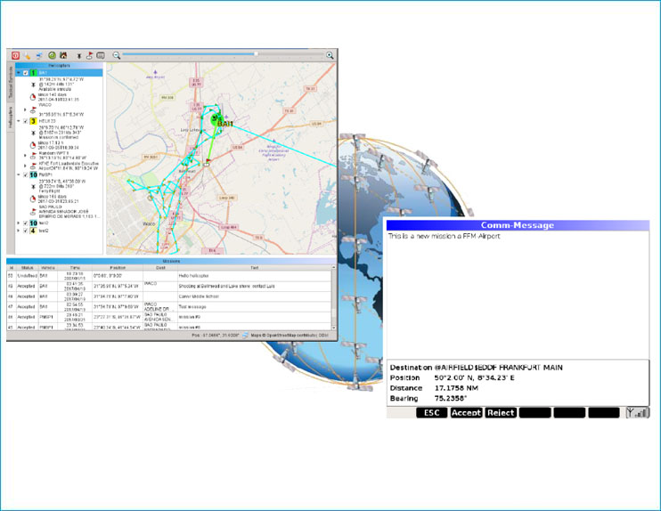Click the red flag waypoint toolbar icon
This screenshot has width=661, height=511.
90,55
